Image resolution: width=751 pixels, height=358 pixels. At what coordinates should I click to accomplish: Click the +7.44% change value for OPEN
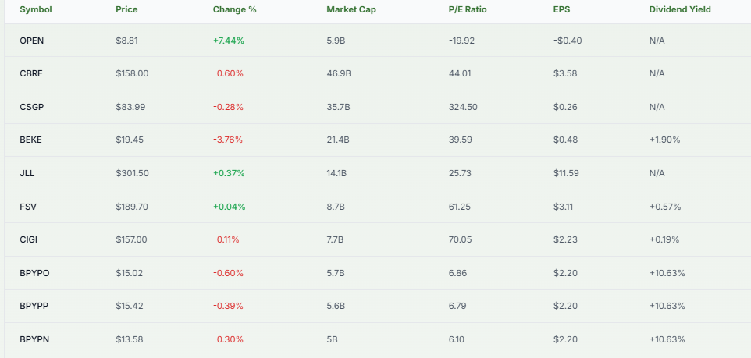pos(229,41)
